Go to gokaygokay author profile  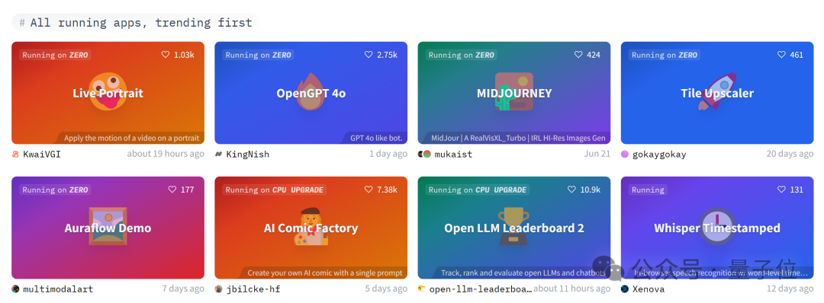659,154
